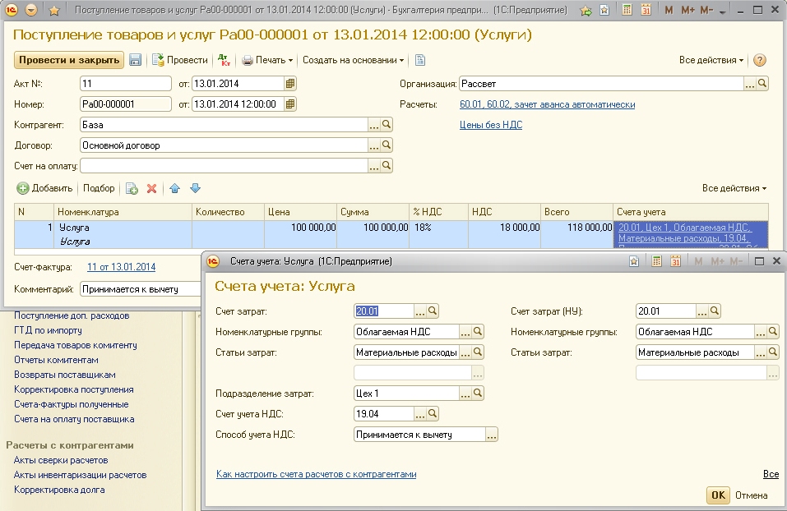The width and height of the screenshot is (787, 511).
Task: Open the main window Все действия menu
Action: (x=711, y=60)
